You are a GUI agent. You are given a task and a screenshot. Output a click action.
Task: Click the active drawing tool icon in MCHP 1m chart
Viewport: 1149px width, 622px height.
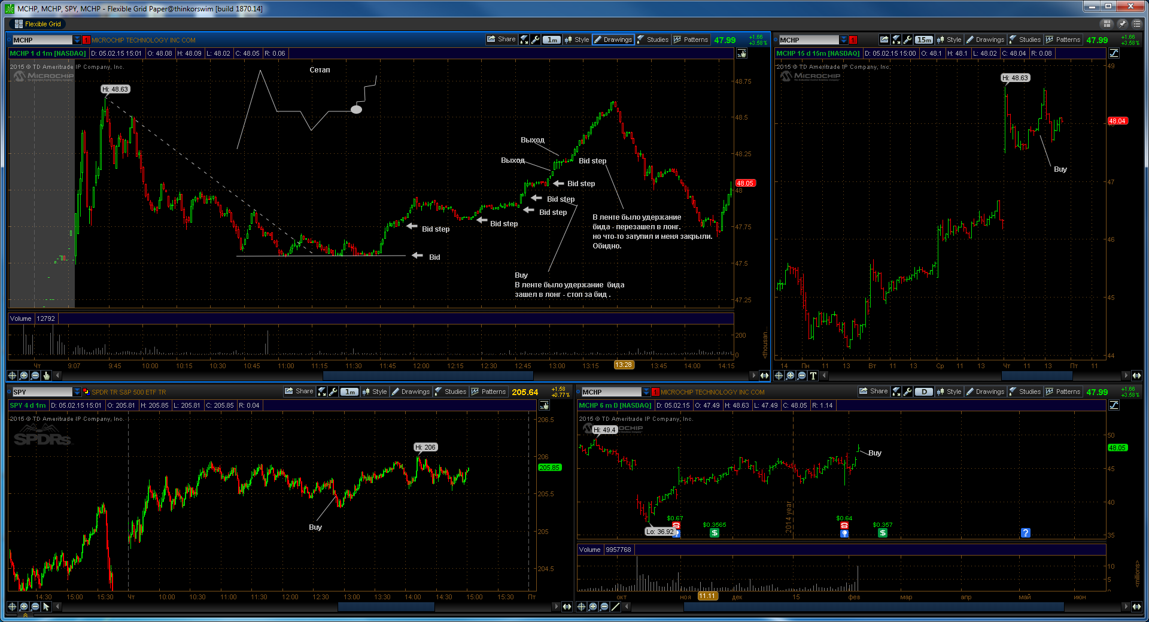pyautogui.click(x=742, y=53)
